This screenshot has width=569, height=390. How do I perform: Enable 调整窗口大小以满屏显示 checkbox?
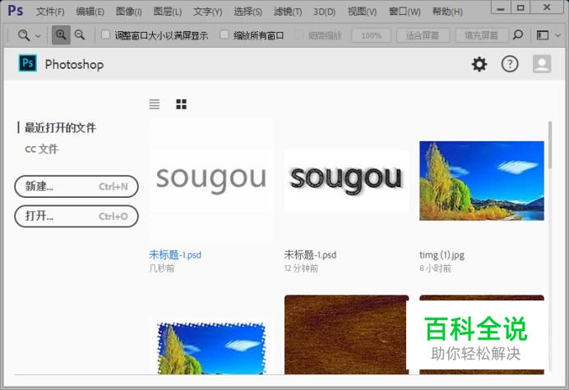click(105, 34)
